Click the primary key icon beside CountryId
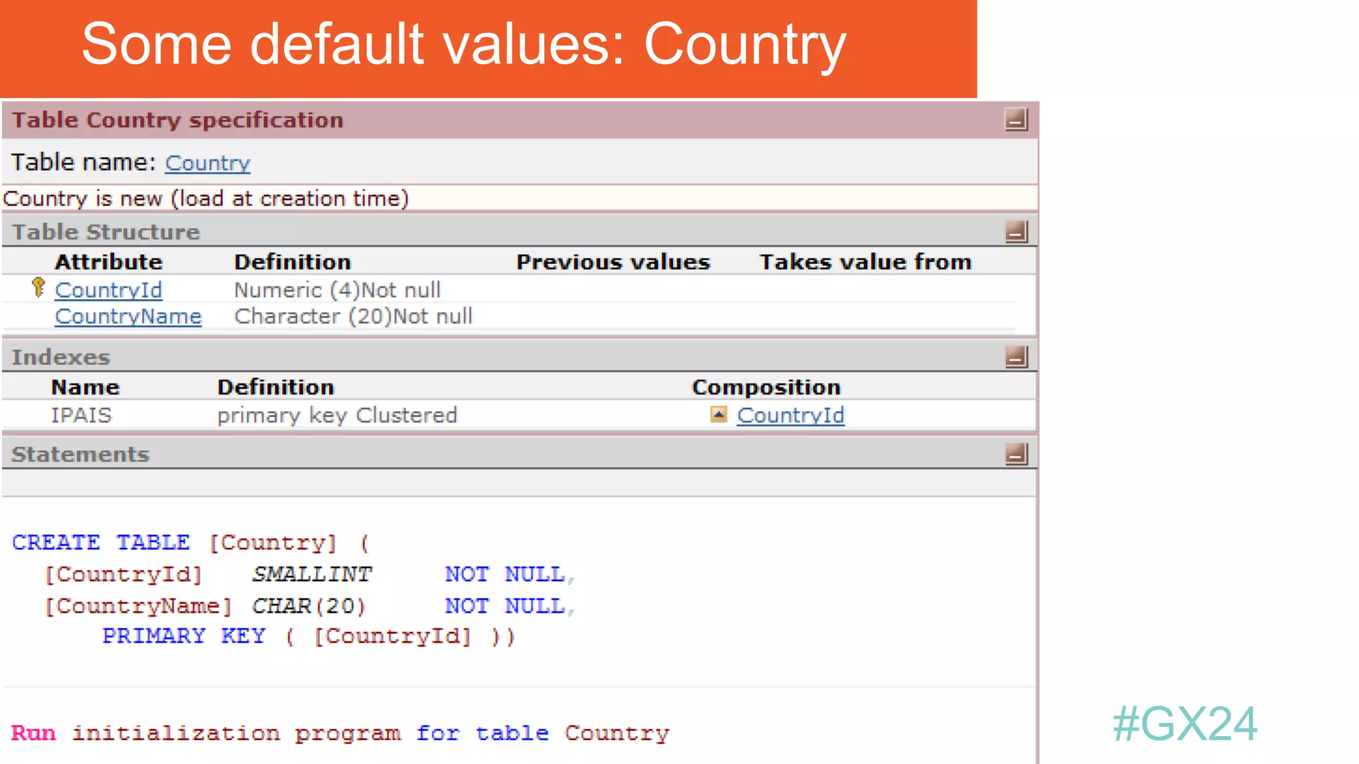1359x764 pixels. [x=38, y=288]
